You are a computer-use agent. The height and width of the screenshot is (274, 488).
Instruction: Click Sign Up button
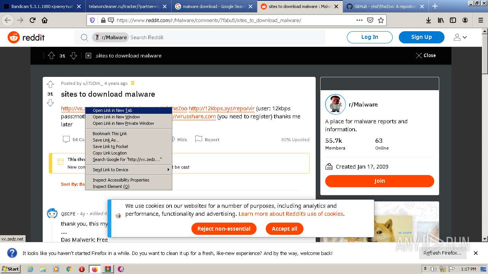421,37
